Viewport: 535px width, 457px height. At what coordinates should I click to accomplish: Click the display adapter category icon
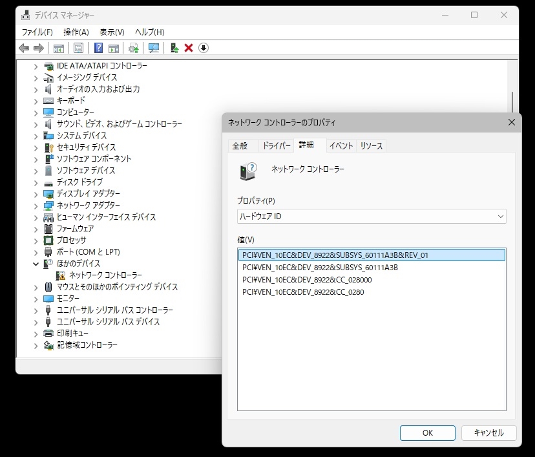pyautogui.click(x=48, y=194)
